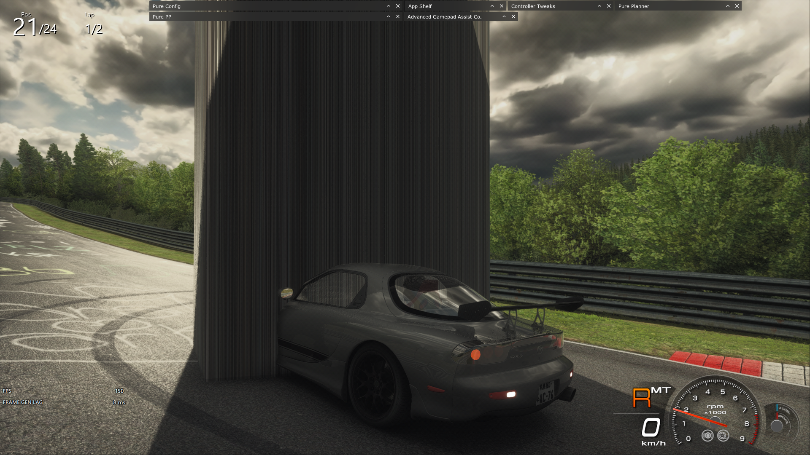
Task: Click the orange R gear indicator
Action: 641,398
